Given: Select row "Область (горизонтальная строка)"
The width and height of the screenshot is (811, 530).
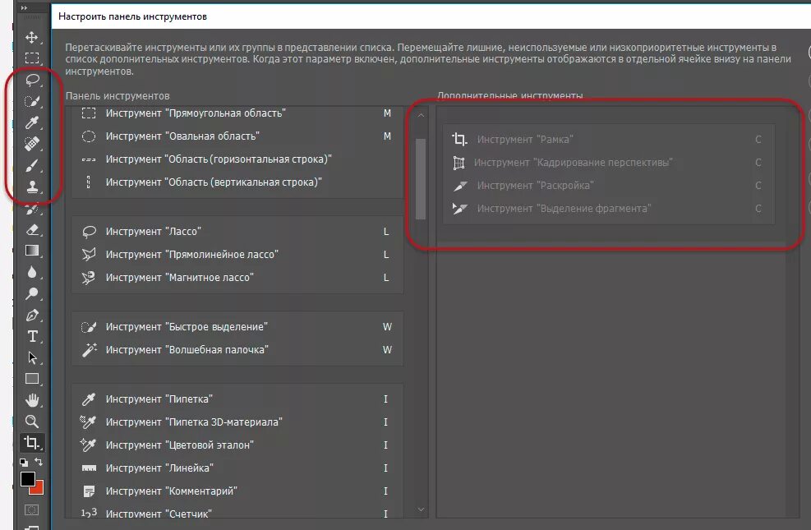Looking at the screenshot, I should 237,159.
